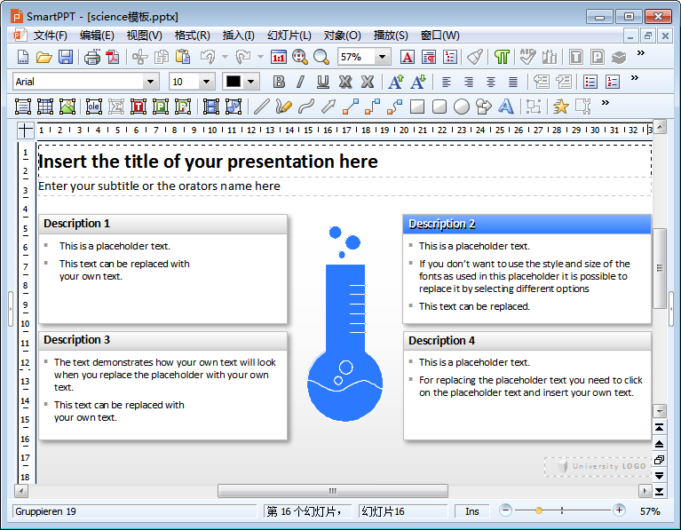Open the Arial font dropdown
681x530 pixels.
(150, 82)
